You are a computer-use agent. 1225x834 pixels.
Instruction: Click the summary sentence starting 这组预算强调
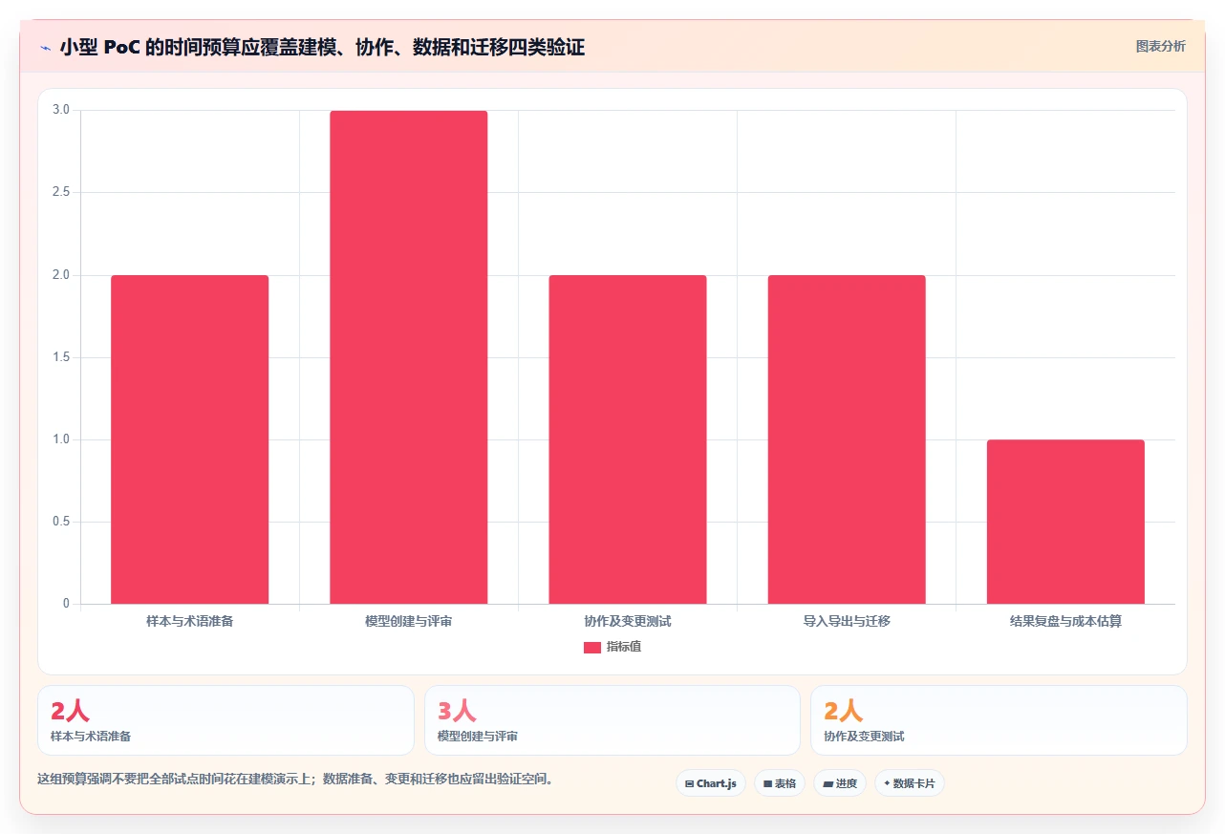pyautogui.click(x=295, y=779)
